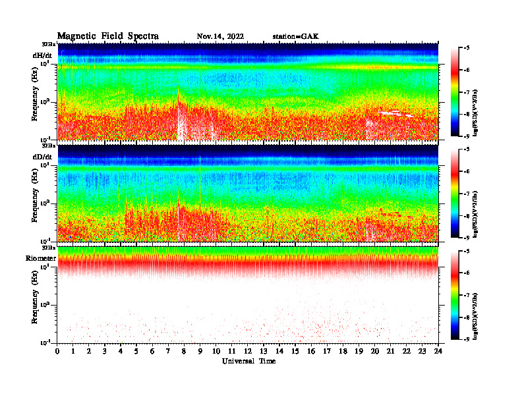Select the "dH/dt" panel label
This screenshot has height=403, width=522.
42,55
